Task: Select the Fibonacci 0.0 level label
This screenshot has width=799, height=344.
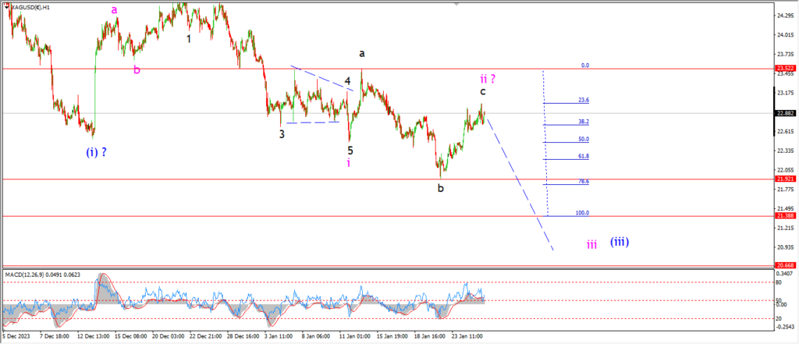Action: [x=585, y=66]
